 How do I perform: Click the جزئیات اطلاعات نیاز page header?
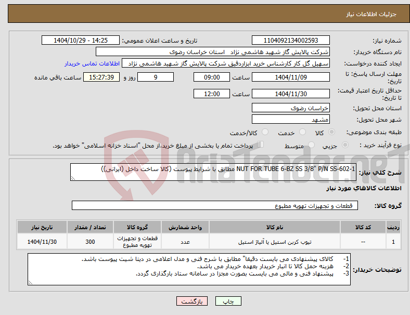point(371,14)
